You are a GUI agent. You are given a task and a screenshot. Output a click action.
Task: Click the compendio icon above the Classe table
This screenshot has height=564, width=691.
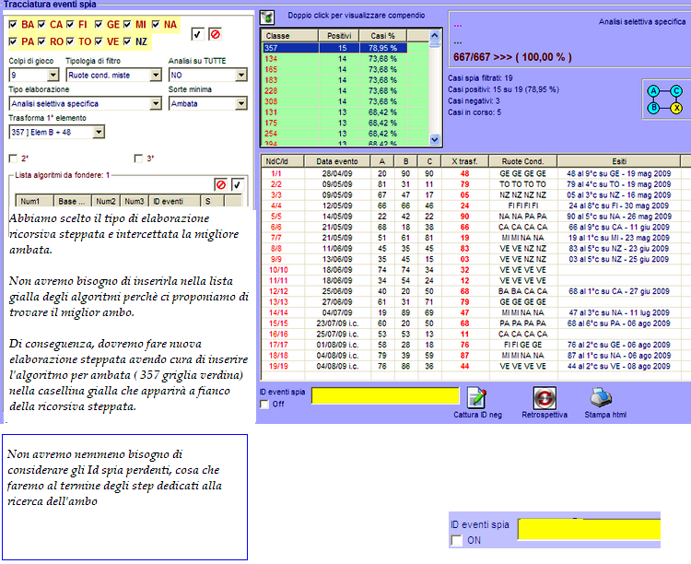pos(266,17)
